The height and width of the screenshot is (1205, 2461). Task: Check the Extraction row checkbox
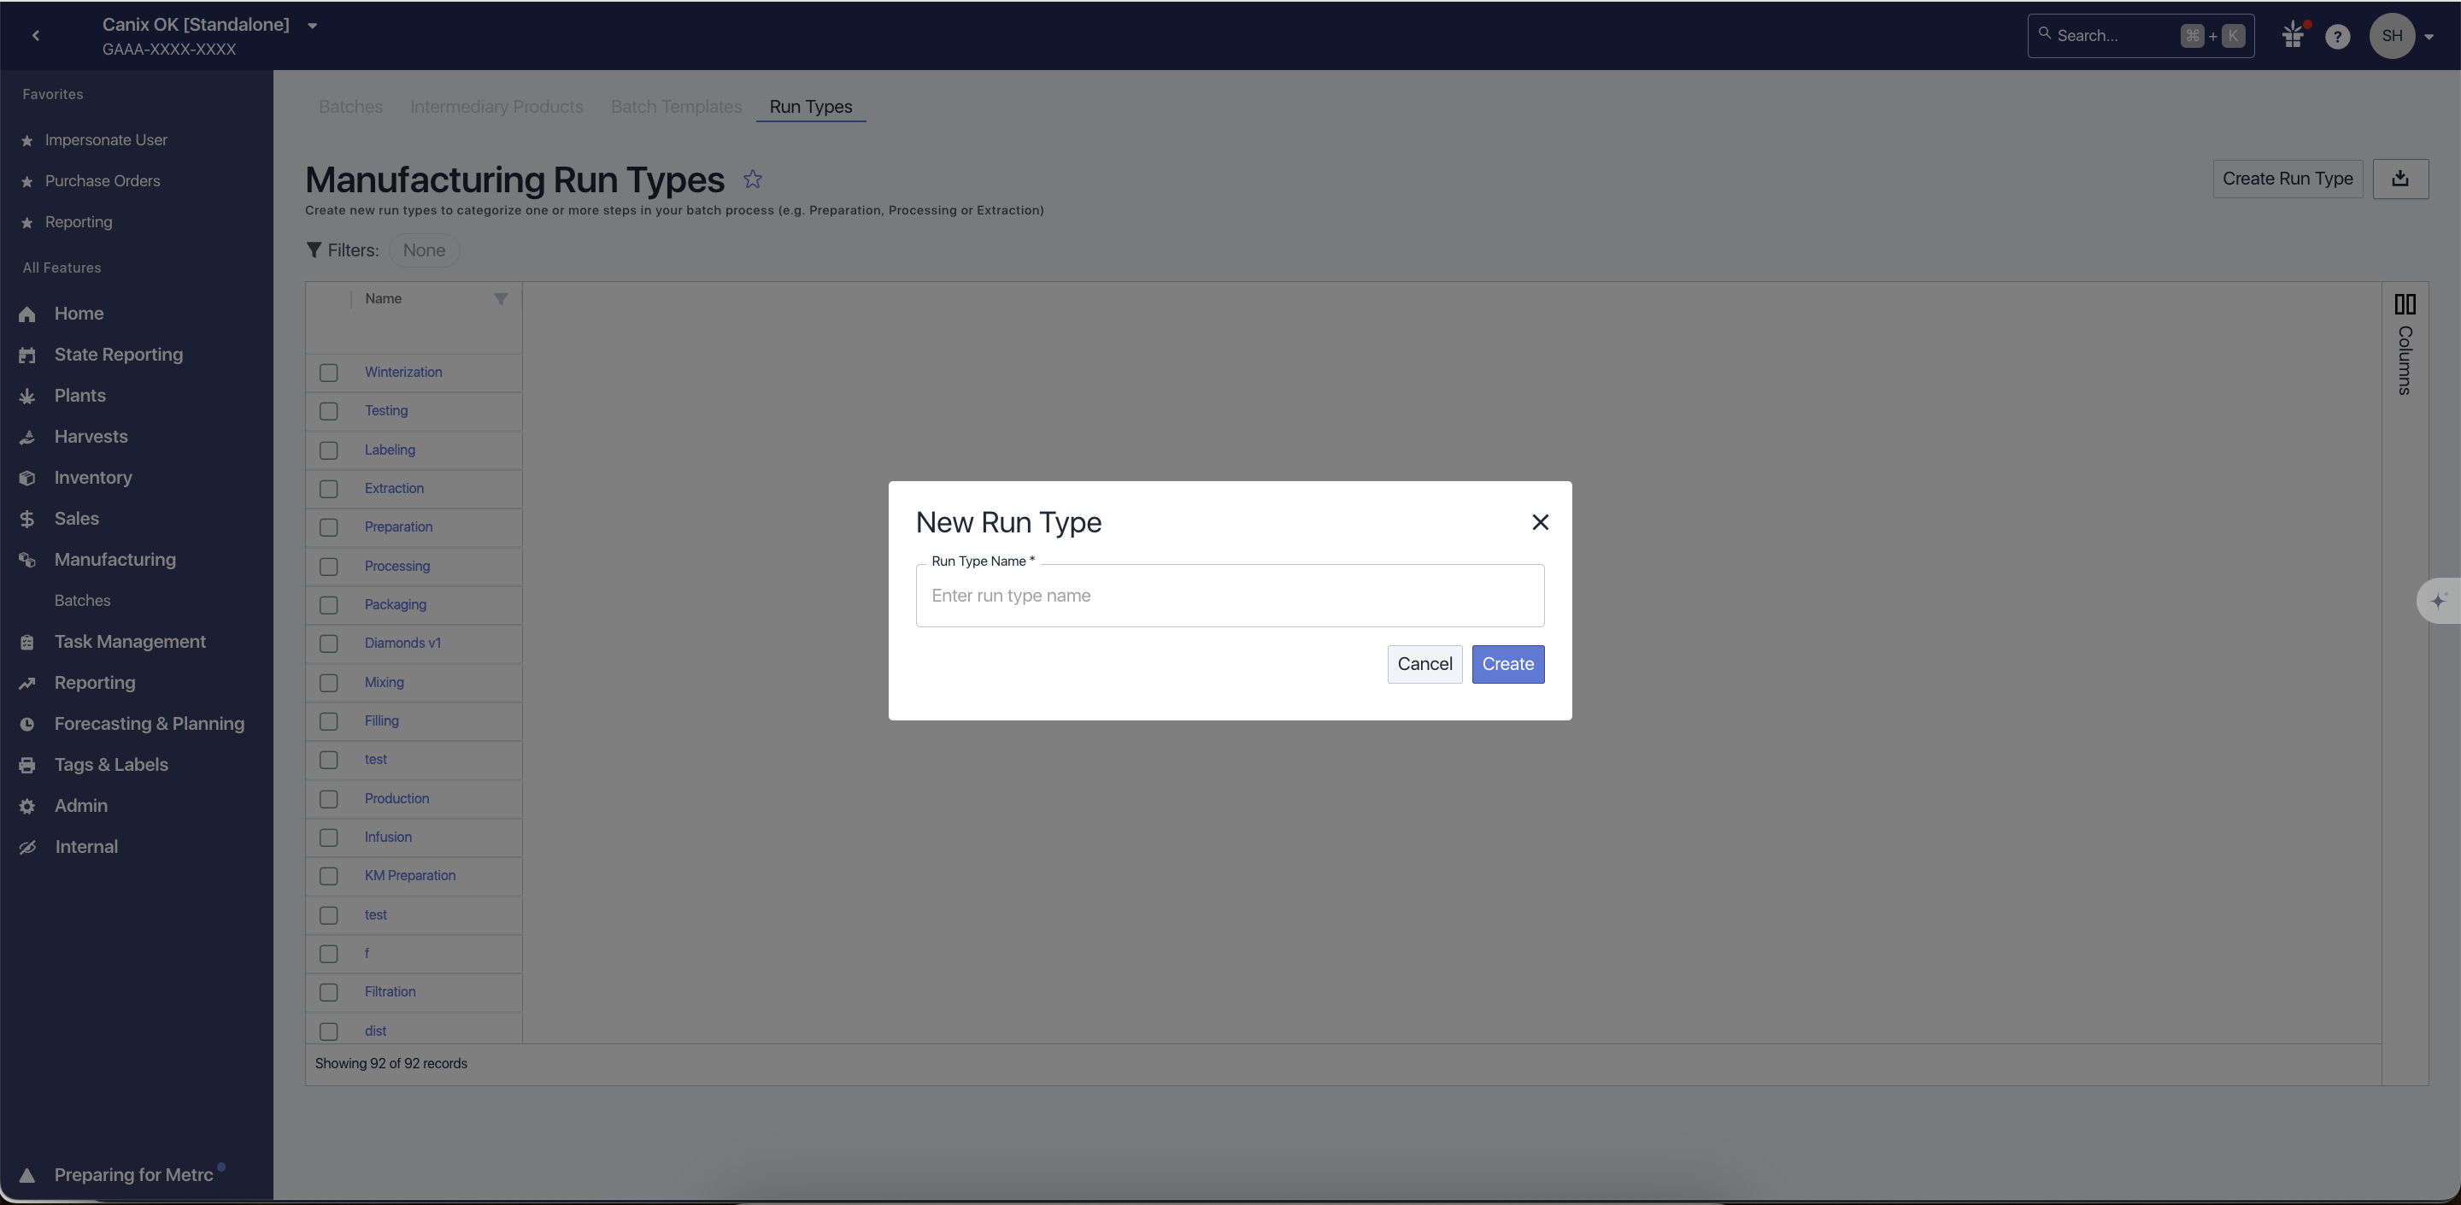(329, 488)
